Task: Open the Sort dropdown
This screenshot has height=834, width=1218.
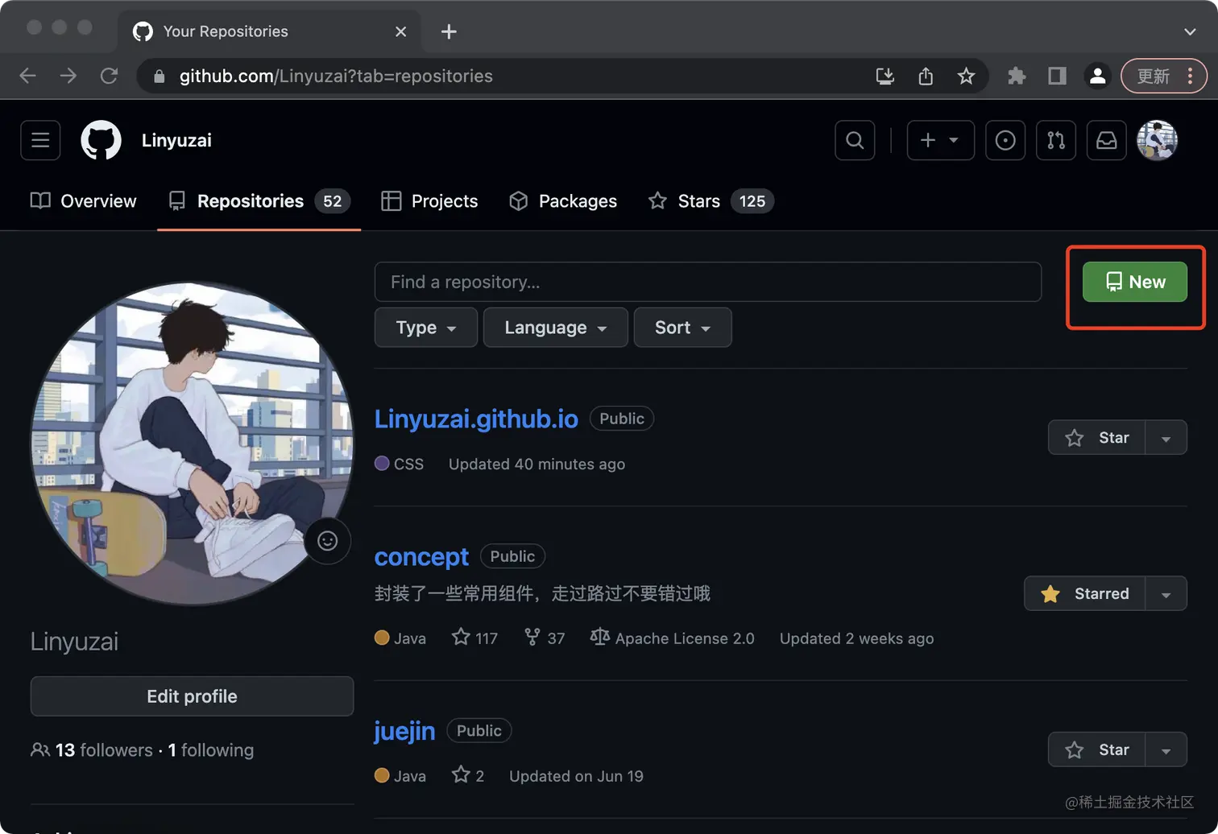Action: (682, 328)
